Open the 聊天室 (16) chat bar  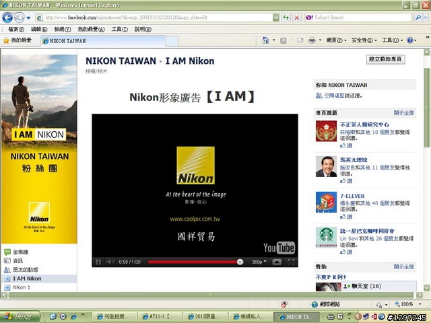tap(378, 286)
